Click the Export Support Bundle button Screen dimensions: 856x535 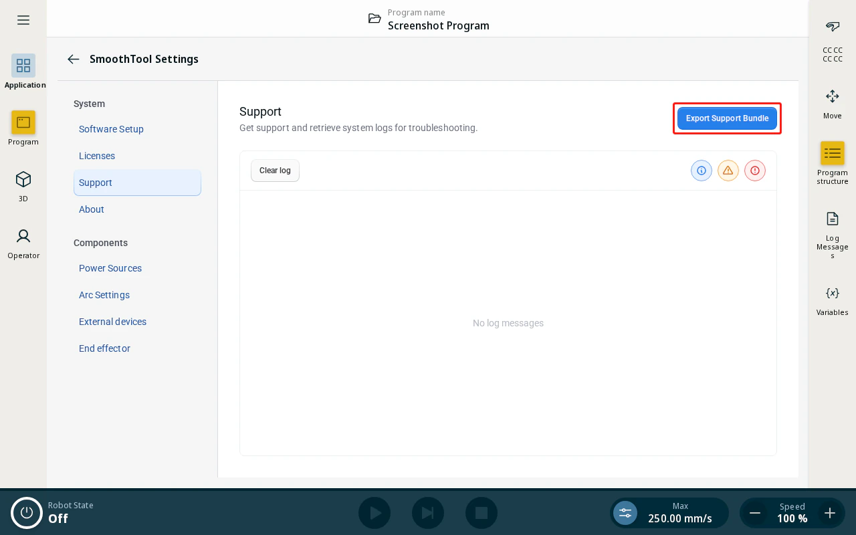pyautogui.click(x=727, y=118)
